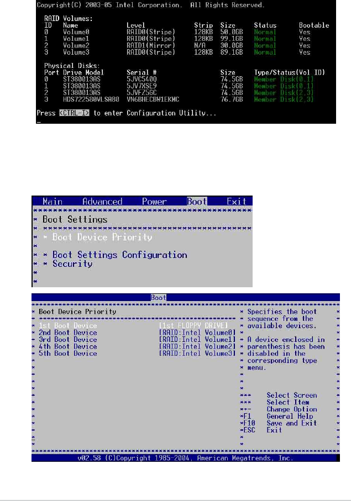Click the Change Option key hint
The height and width of the screenshot is (501, 351).
[292, 409]
